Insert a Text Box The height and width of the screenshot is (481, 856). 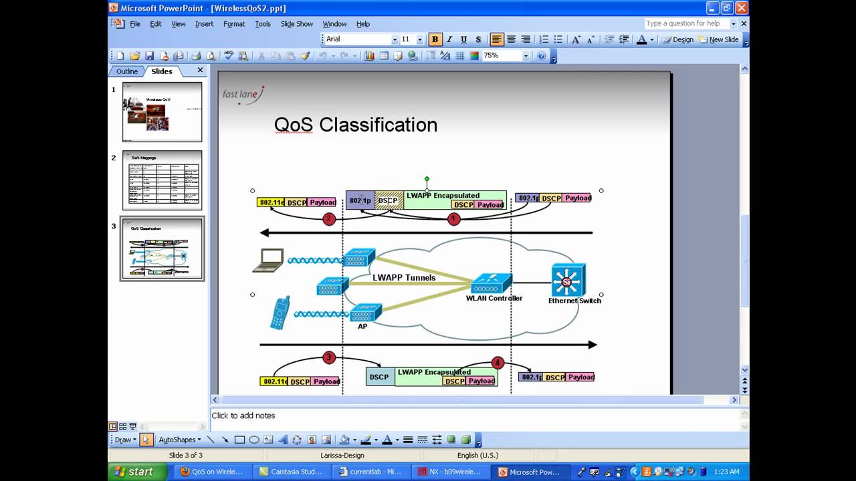click(x=268, y=440)
